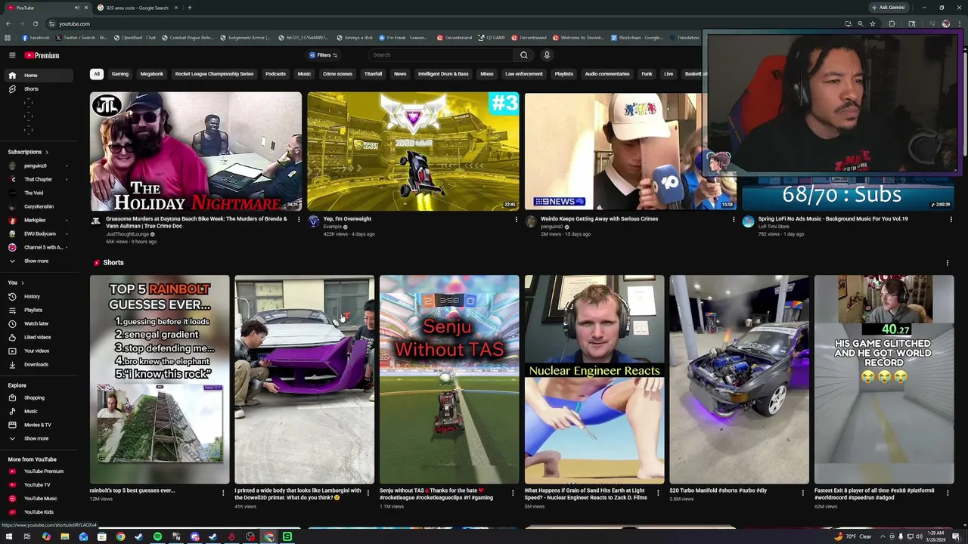This screenshot has height=544, width=968.
Task: Open History in sidebar
Action: (38, 296)
